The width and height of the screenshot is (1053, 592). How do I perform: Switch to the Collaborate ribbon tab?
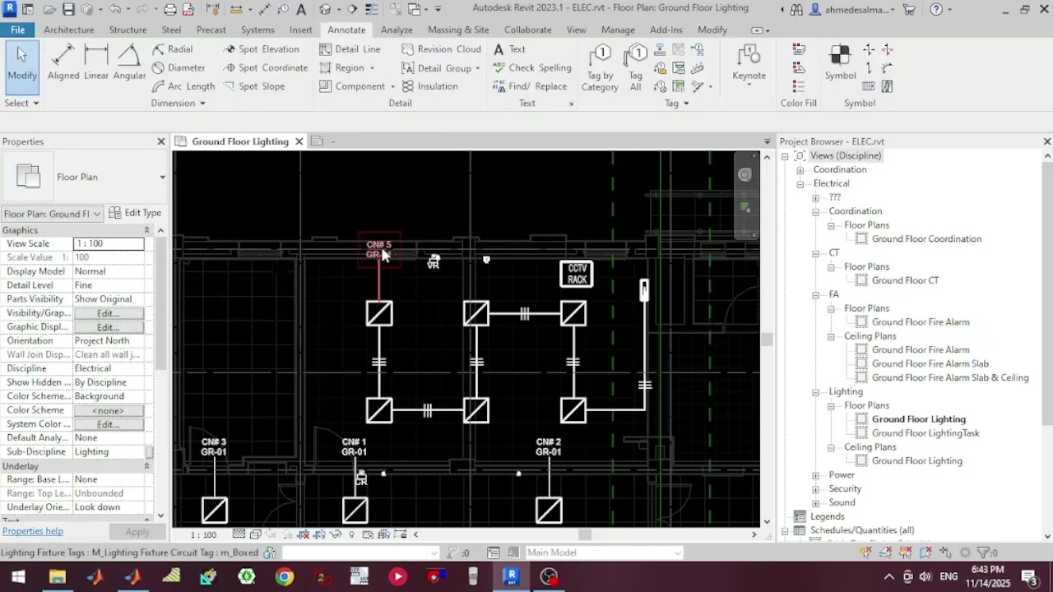coord(528,30)
